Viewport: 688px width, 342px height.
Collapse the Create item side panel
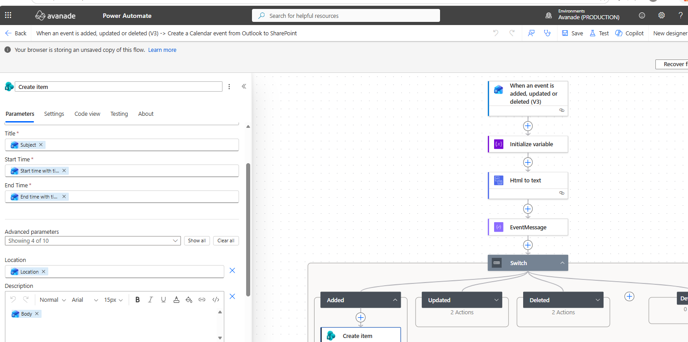[x=244, y=86]
